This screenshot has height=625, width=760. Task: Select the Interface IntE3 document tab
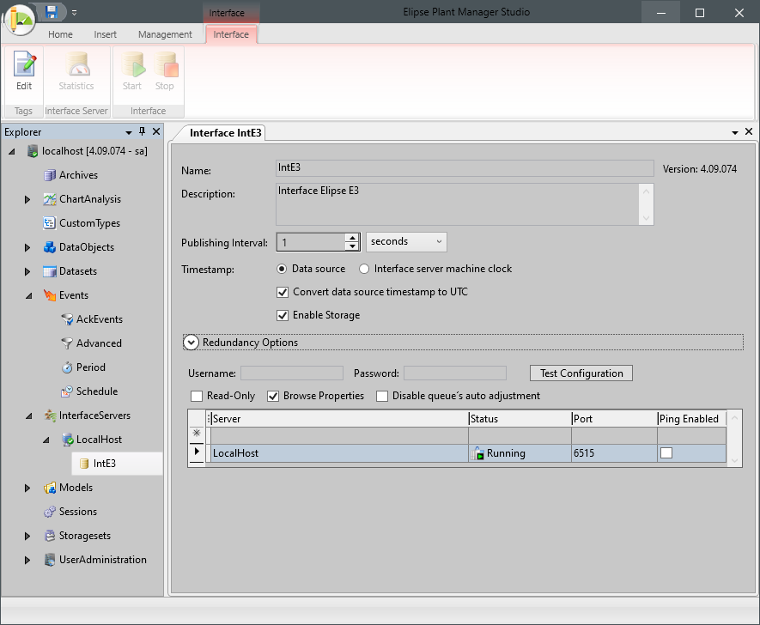225,133
